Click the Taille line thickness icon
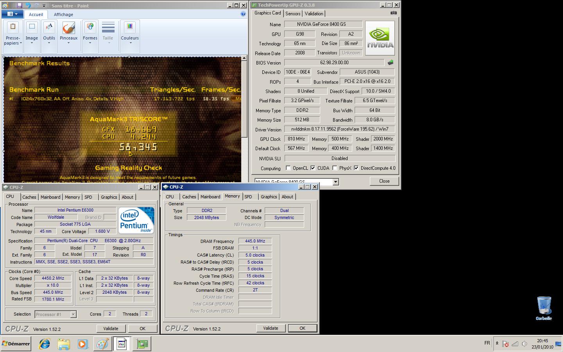The width and height of the screenshot is (563, 352). point(108,27)
